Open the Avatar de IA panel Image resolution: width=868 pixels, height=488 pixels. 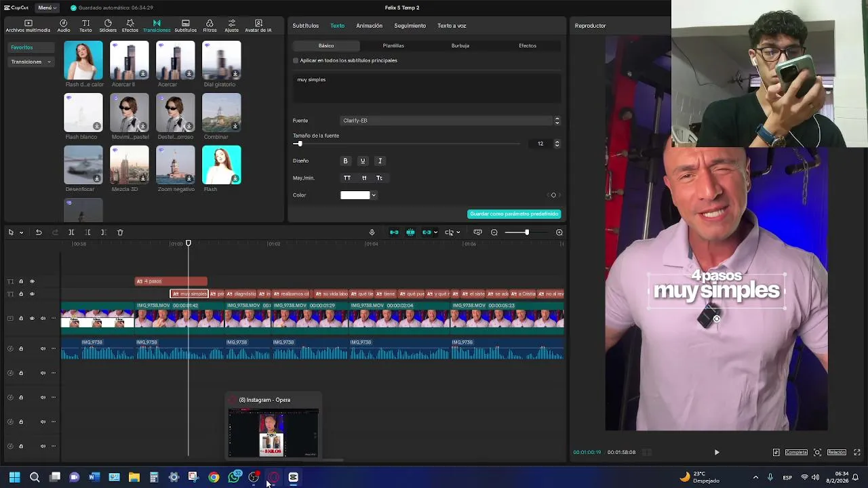pos(258,26)
